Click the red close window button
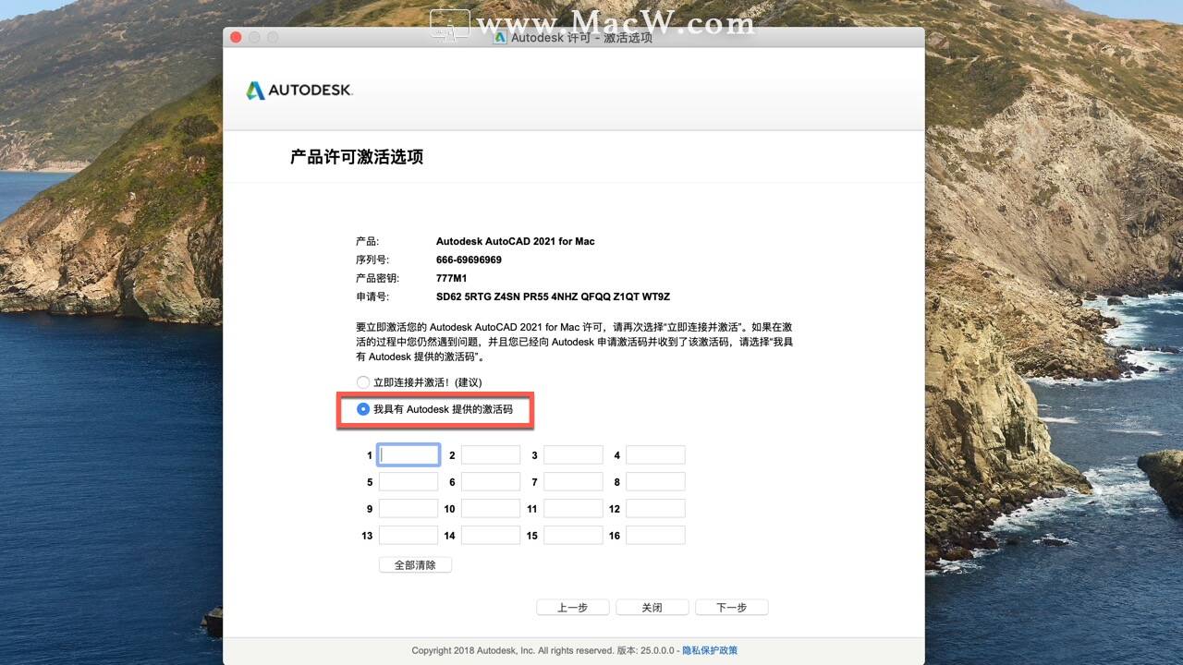 coord(236,38)
